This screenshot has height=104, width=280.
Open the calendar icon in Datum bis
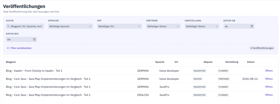(x=34, y=39)
